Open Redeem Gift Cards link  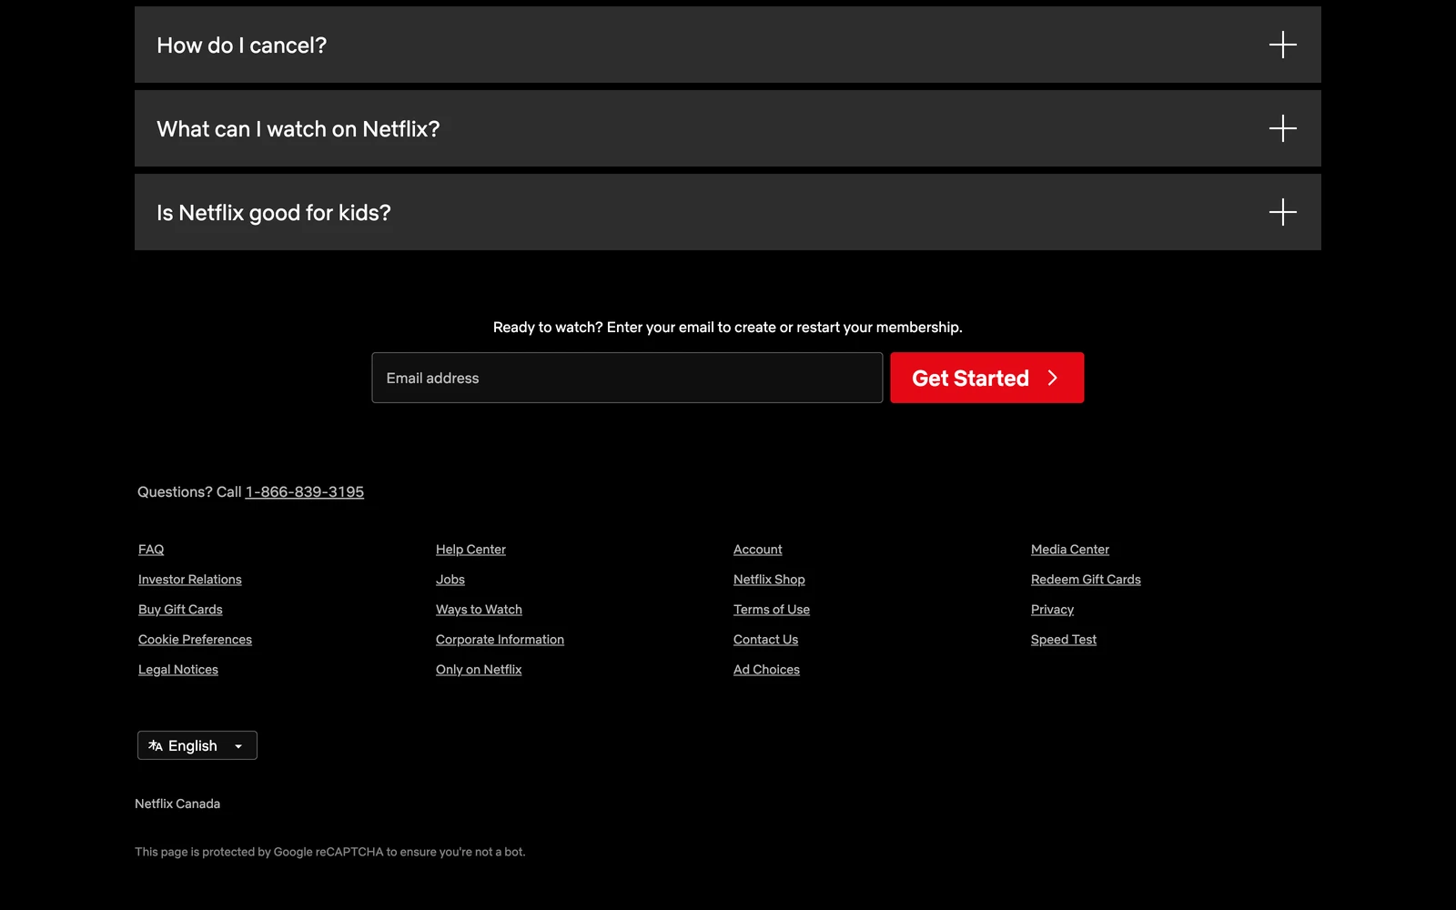(x=1086, y=580)
